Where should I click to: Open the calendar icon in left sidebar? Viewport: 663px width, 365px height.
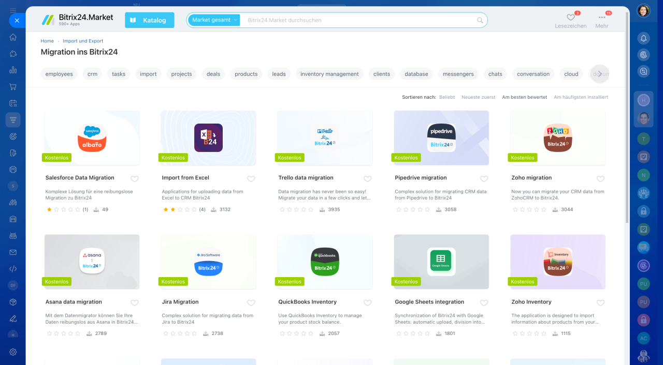coord(13,103)
